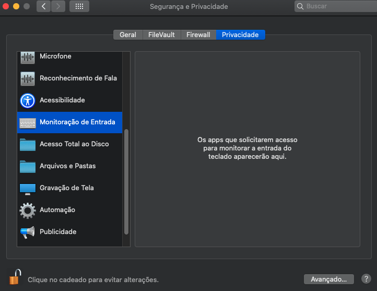Image resolution: width=377 pixels, height=291 pixels.
Task: Open the FileVault tab
Action: 161,35
